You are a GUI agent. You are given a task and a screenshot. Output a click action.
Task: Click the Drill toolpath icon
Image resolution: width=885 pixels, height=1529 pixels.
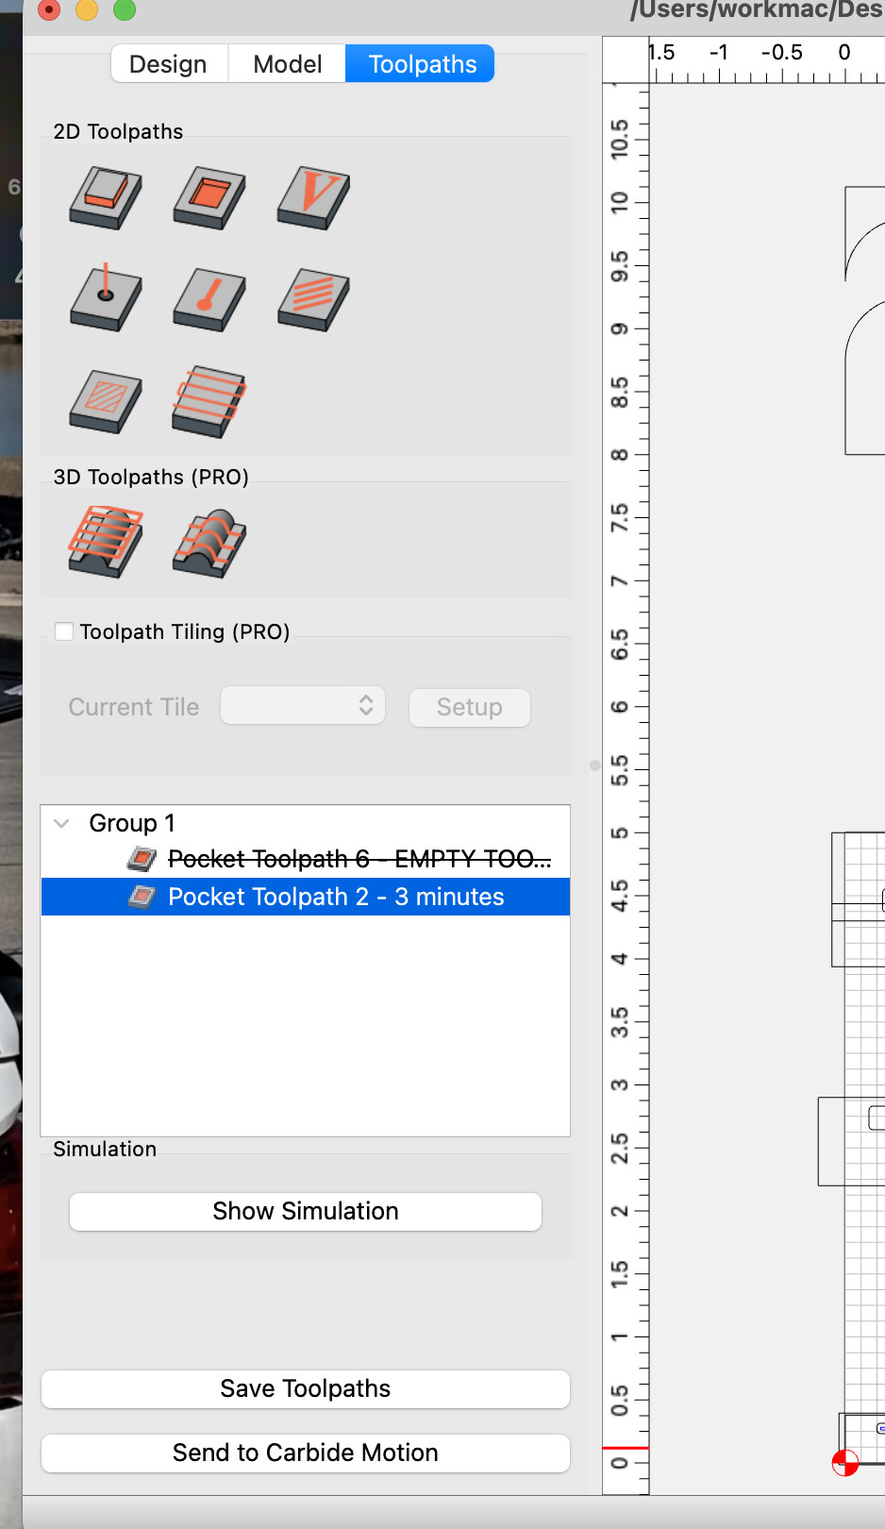(106, 298)
